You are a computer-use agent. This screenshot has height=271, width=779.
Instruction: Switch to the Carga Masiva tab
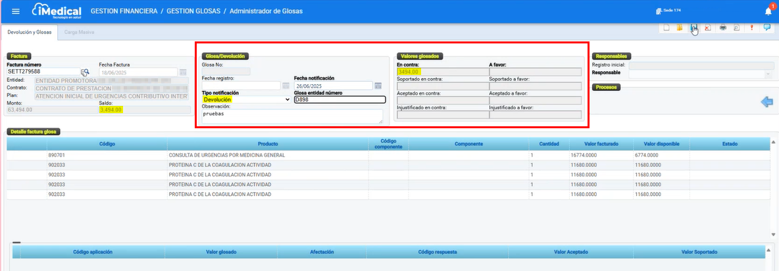pos(78,32)
